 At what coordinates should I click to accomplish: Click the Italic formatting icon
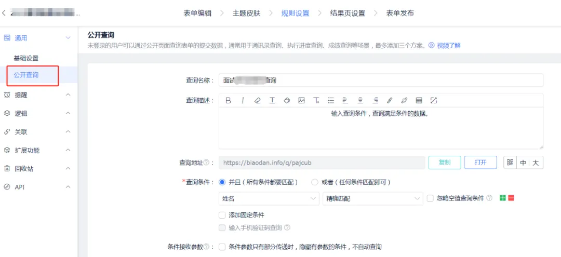pos(242,101)
